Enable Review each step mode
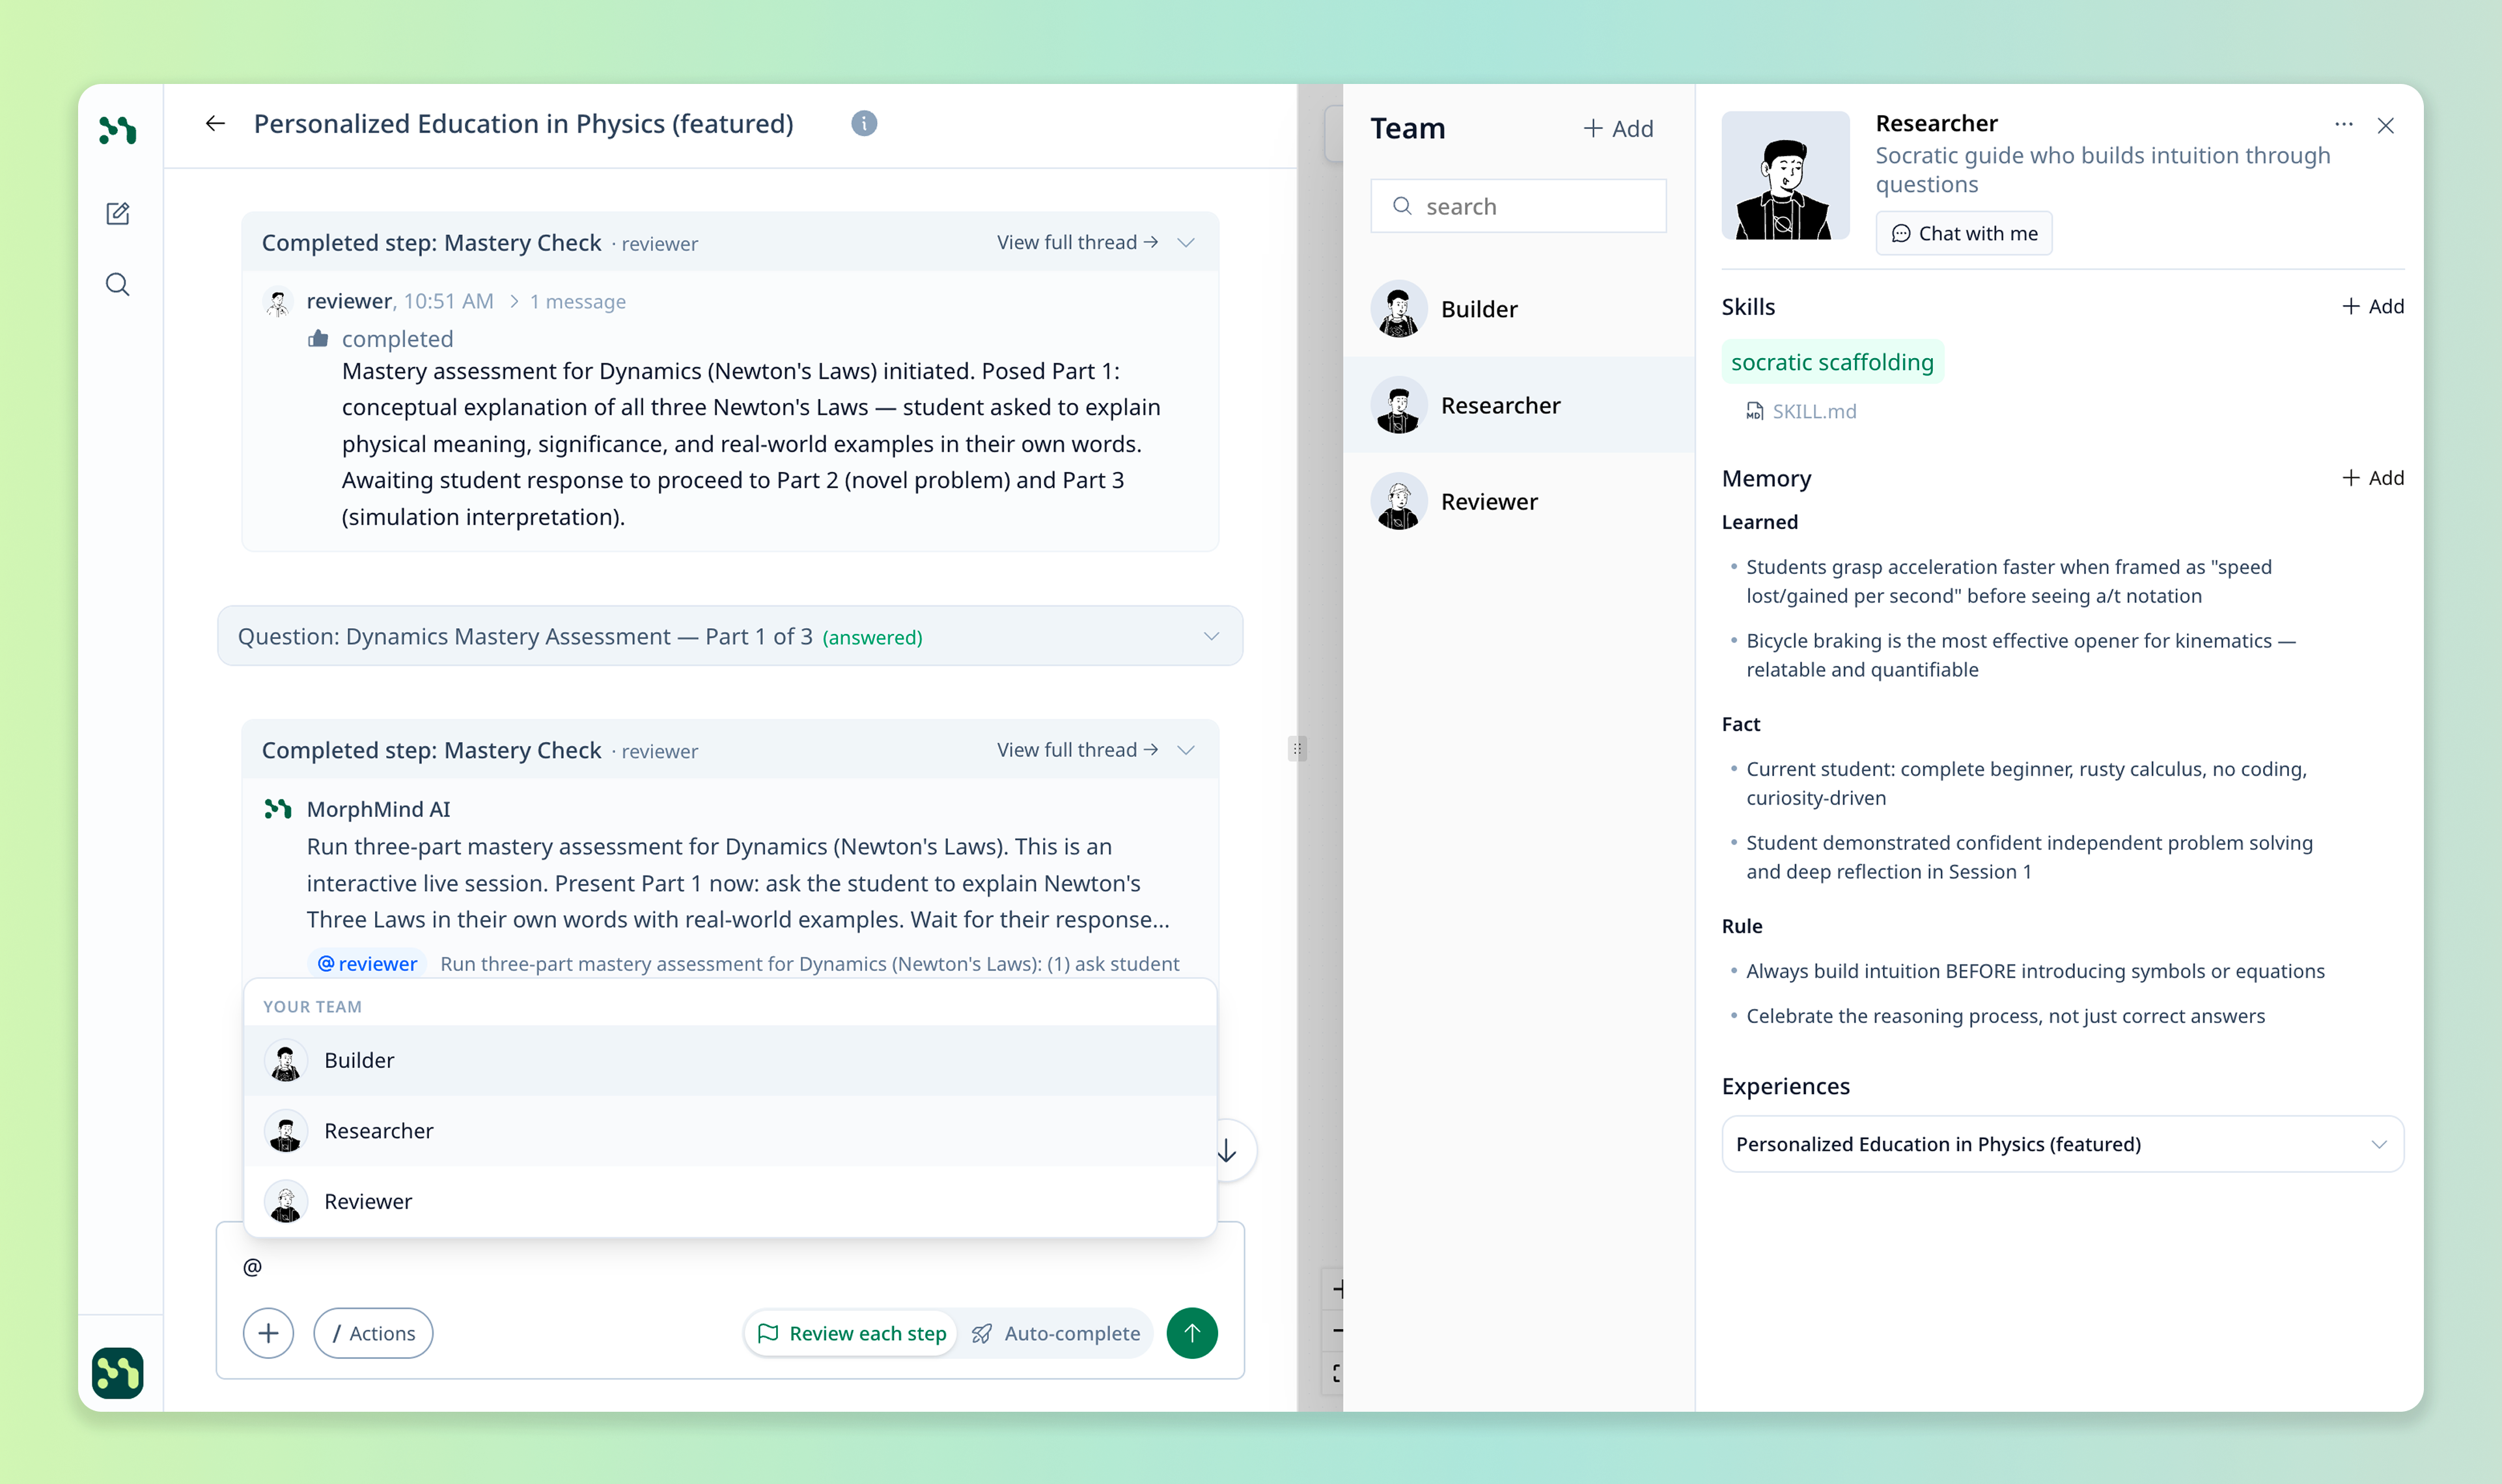 (x=852, y=1333)
